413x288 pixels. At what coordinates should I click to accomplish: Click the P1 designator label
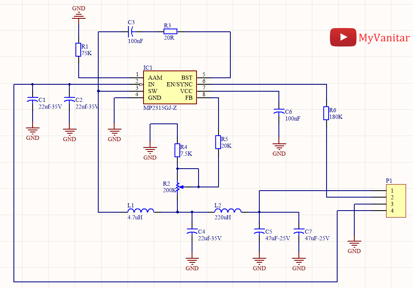pyautogui.click(x=389, y=180)
